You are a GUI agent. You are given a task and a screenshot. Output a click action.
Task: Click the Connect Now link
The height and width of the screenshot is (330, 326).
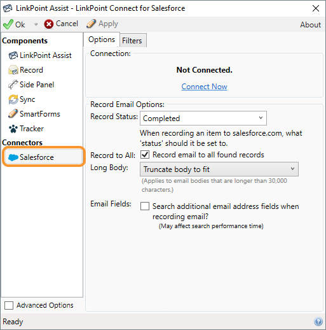click(204, 87)
